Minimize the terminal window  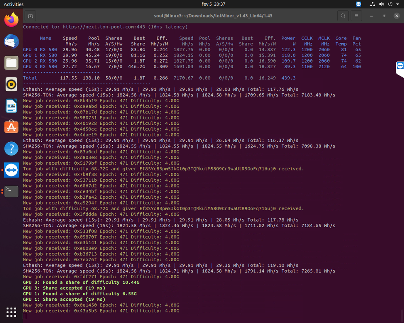tap(371, 16)
